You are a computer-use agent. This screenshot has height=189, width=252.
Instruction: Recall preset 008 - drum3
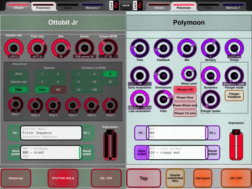(87, 152)
